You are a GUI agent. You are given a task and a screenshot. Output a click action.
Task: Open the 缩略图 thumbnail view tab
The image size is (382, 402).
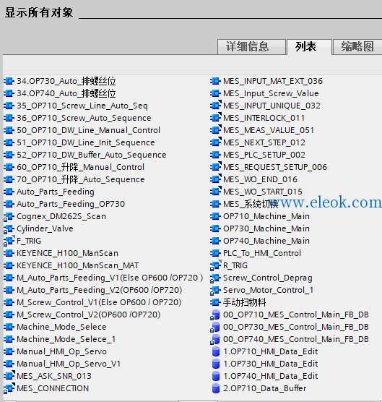pyautogui.click(x=357, y=47)
